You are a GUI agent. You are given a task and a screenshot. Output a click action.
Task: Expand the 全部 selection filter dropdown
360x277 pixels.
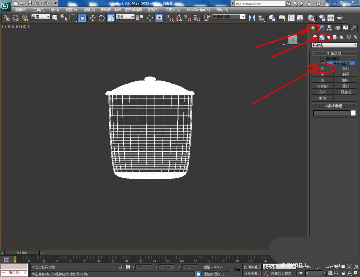pyautogui.click(x=40, y=17)
